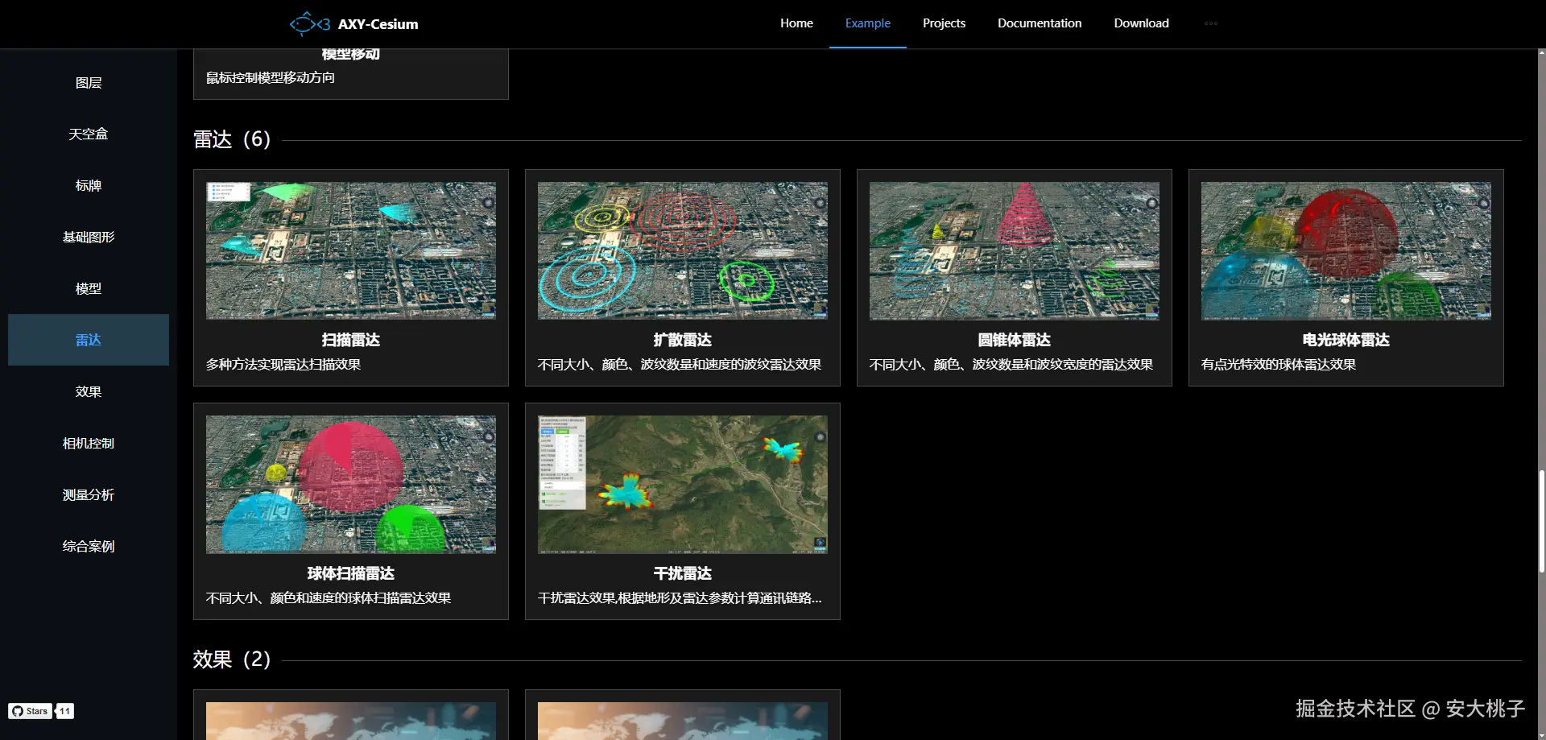Open the Documentation page
Image resolution: width=1546 pixels, height=740 pixels.
1039,23
